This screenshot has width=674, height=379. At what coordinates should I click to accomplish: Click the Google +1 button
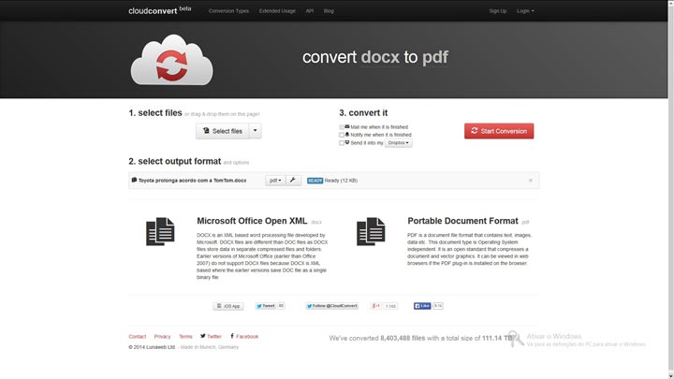pos(375,306)
